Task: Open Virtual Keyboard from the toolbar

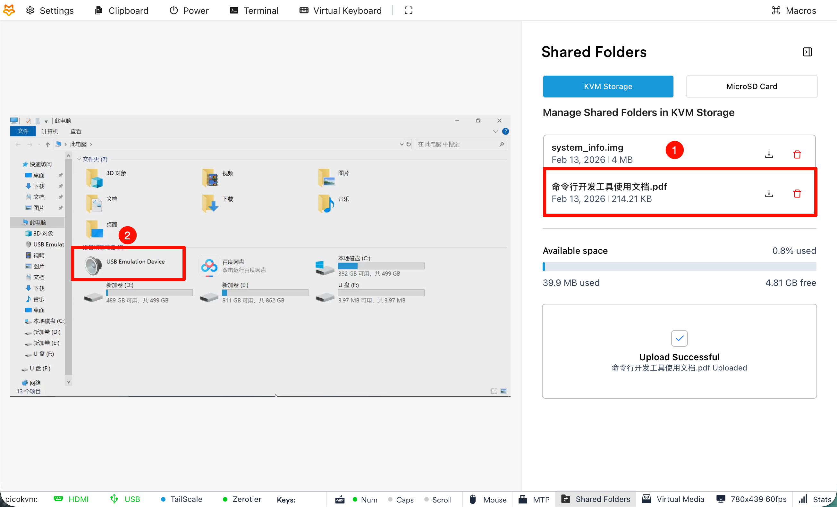Action: click(x=340, y=11)
